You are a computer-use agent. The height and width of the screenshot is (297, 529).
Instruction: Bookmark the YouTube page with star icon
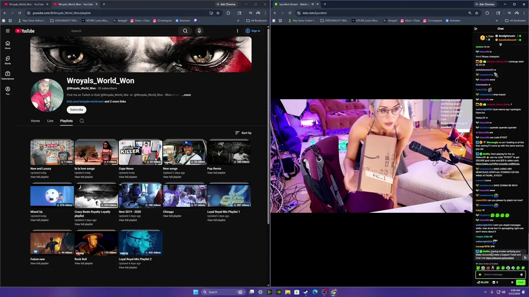pyautogui.click(x=218, y=13)
